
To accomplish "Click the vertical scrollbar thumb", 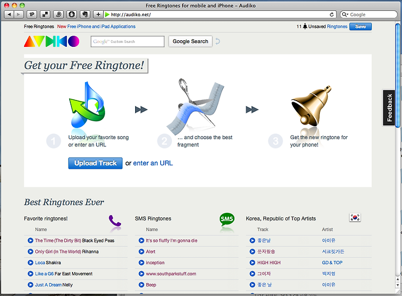I will 398,75.
